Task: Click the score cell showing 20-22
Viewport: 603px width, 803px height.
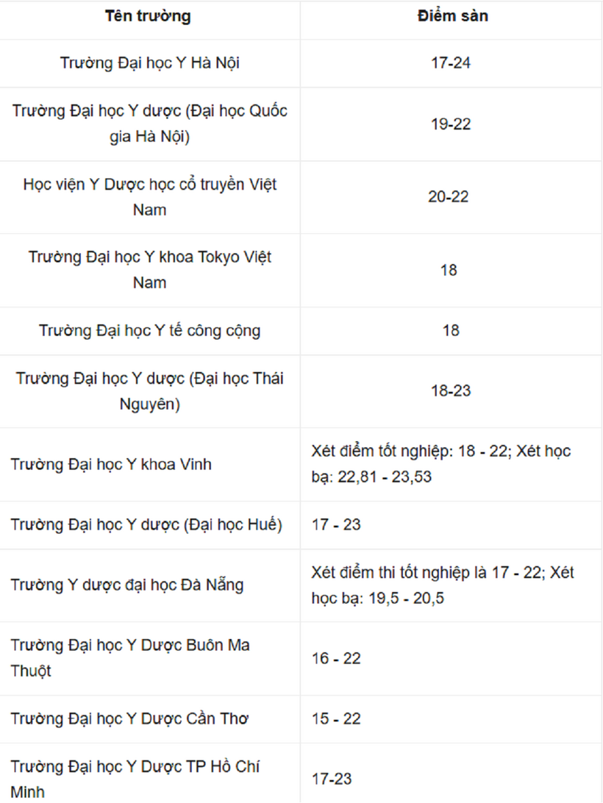Action: click(x=449, y=196)
